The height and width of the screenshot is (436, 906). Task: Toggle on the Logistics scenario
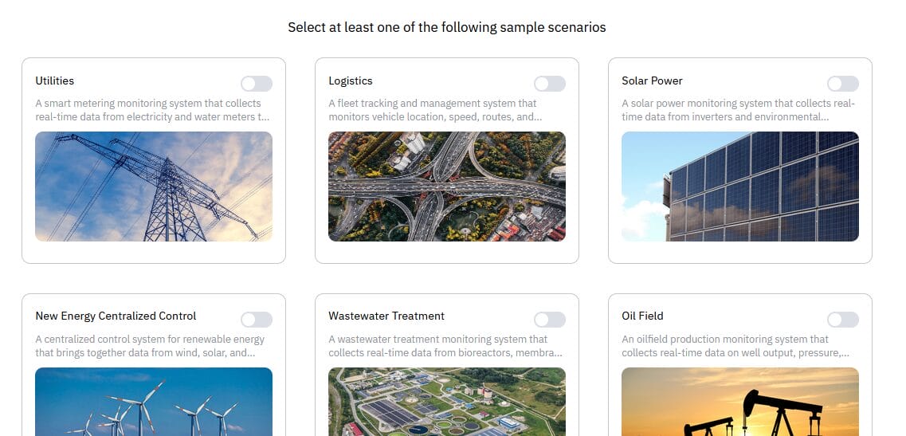tap(549, 84)
